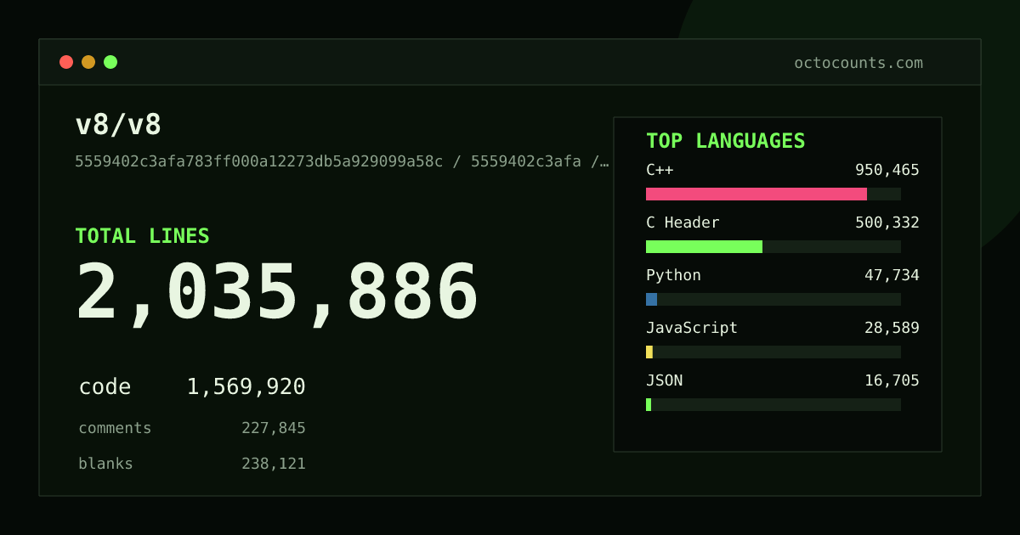Click the code row label
1020x535 pixels.
pyautogui.click(x=105, y=387)
